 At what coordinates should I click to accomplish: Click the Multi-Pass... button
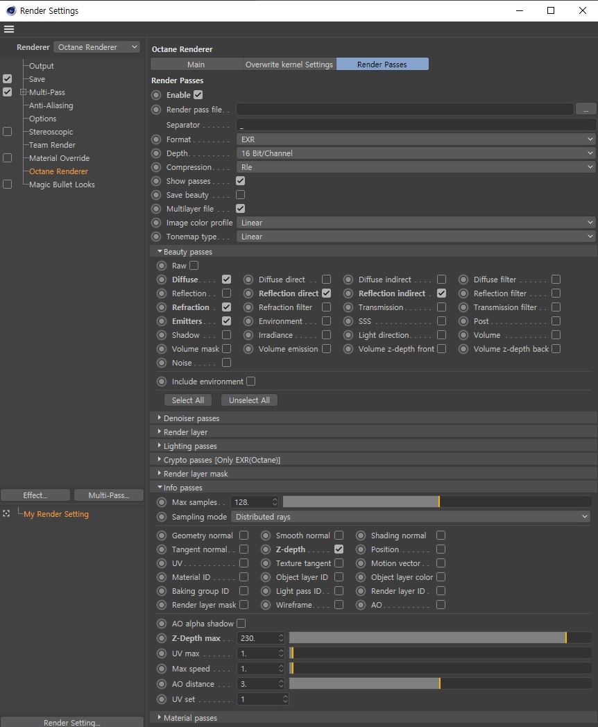tap(109, 495)
